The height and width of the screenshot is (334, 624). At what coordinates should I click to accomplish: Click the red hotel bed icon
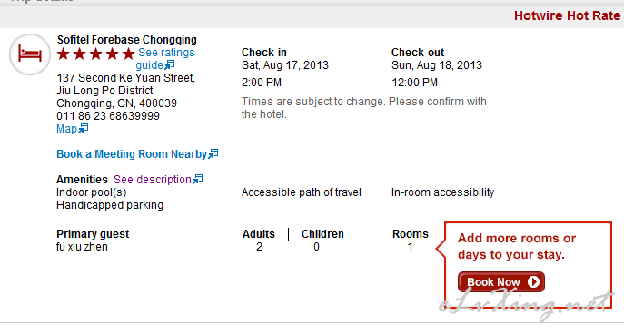click(x=30, y=54)
